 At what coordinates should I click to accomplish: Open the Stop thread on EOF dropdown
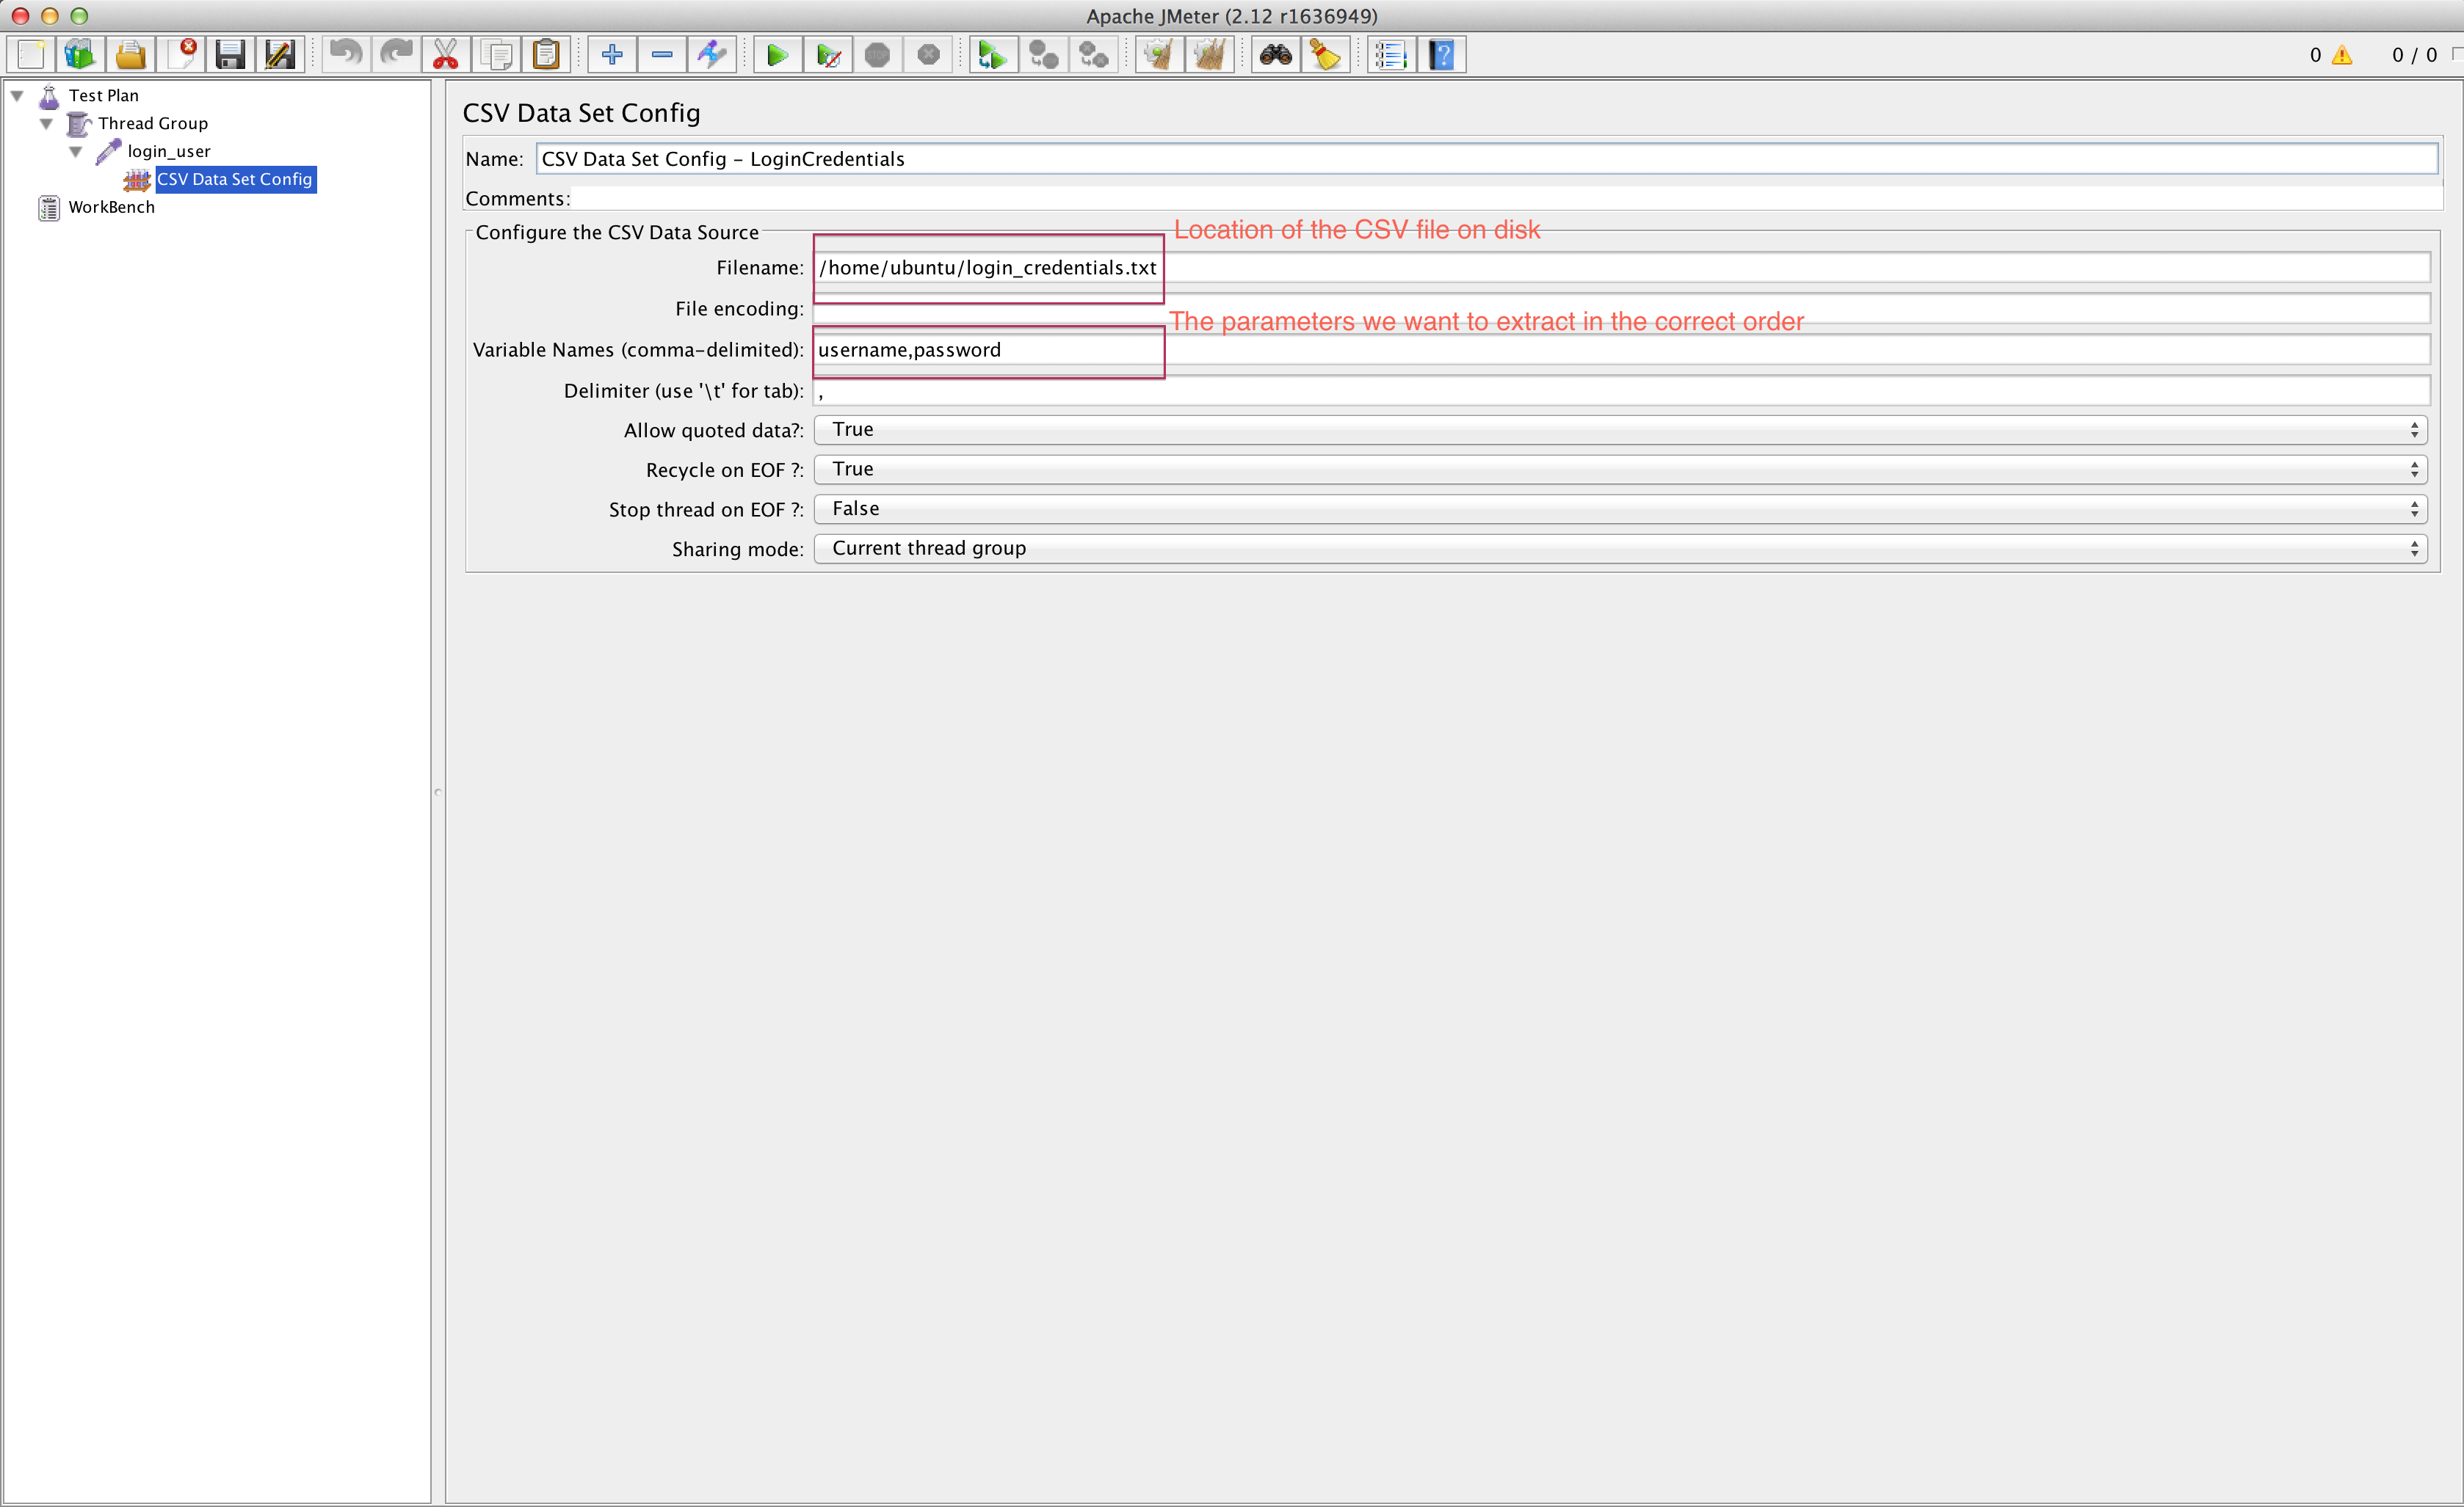(1620, 508)
